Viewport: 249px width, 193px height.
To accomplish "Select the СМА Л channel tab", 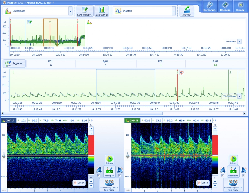I will click(x=8, y=120).
